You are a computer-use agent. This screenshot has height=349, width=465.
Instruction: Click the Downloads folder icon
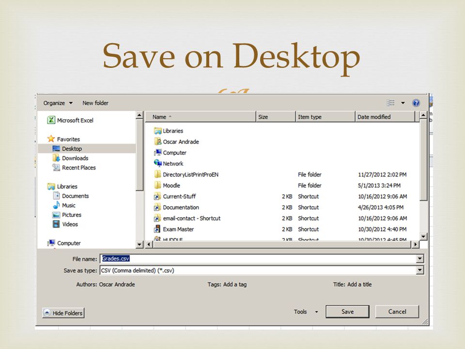[x=56, y=158]
